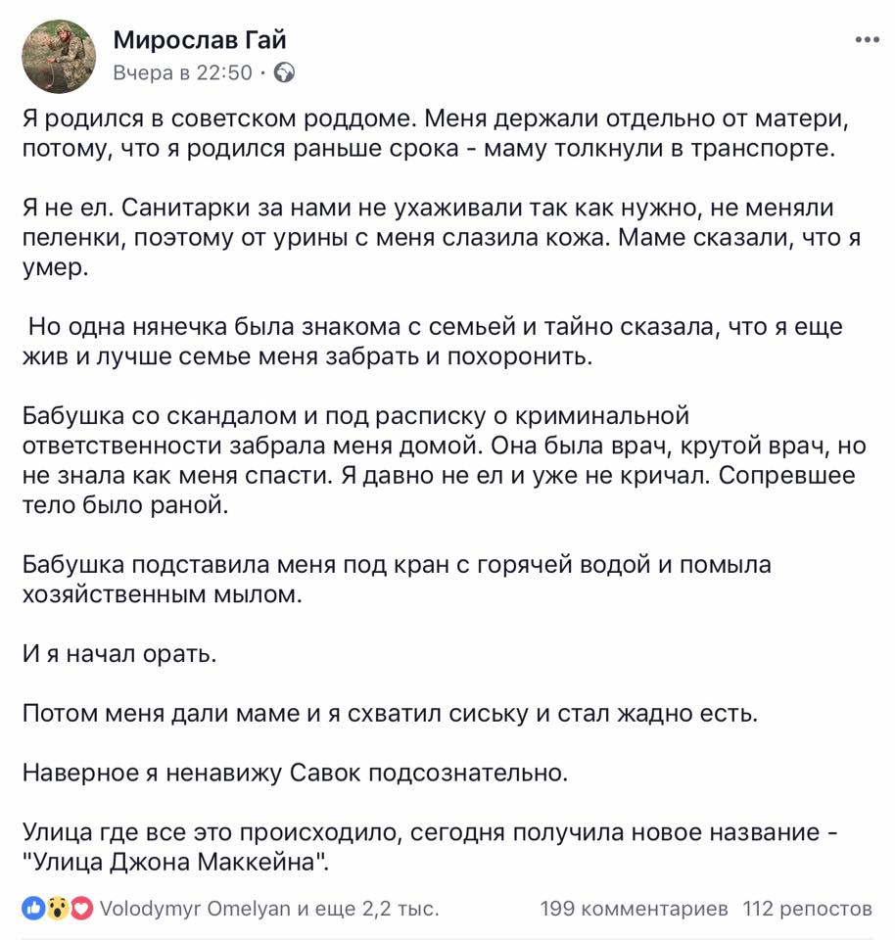View the 112 репостов shares list
This screenshot has height=940, width=895.
[808, 909]
